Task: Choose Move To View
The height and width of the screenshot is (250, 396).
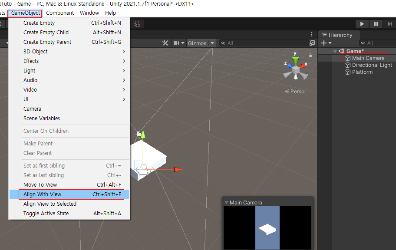Action: [69, 185]
